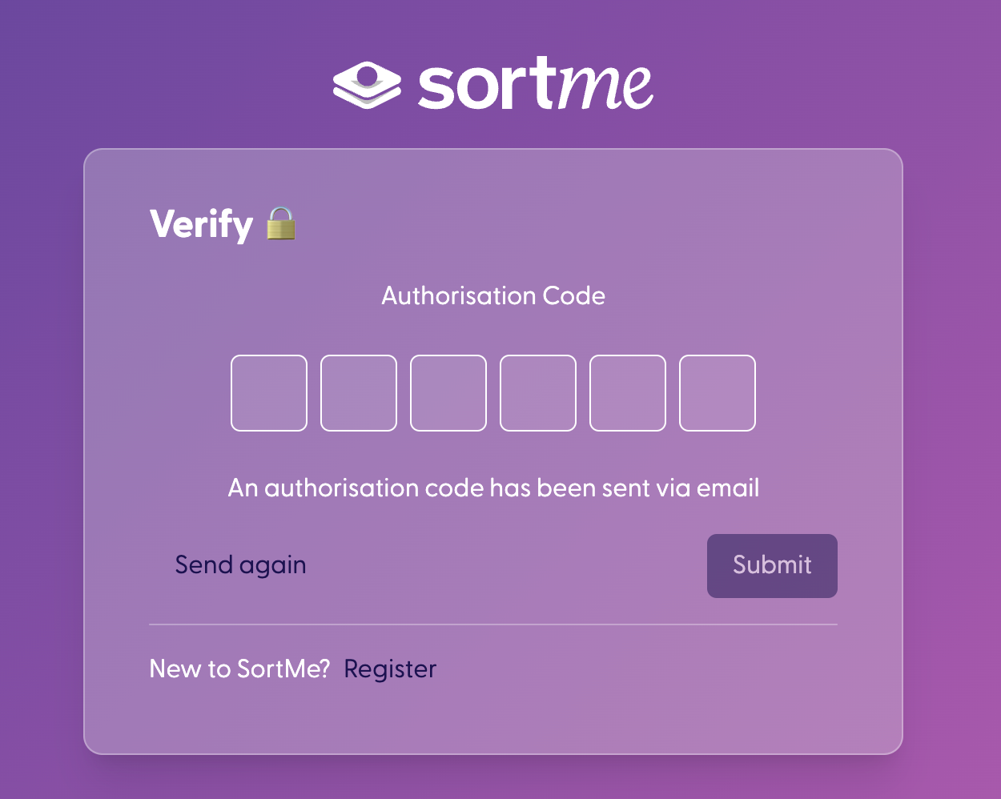Click the Authorisation Code label

[493, 295]
